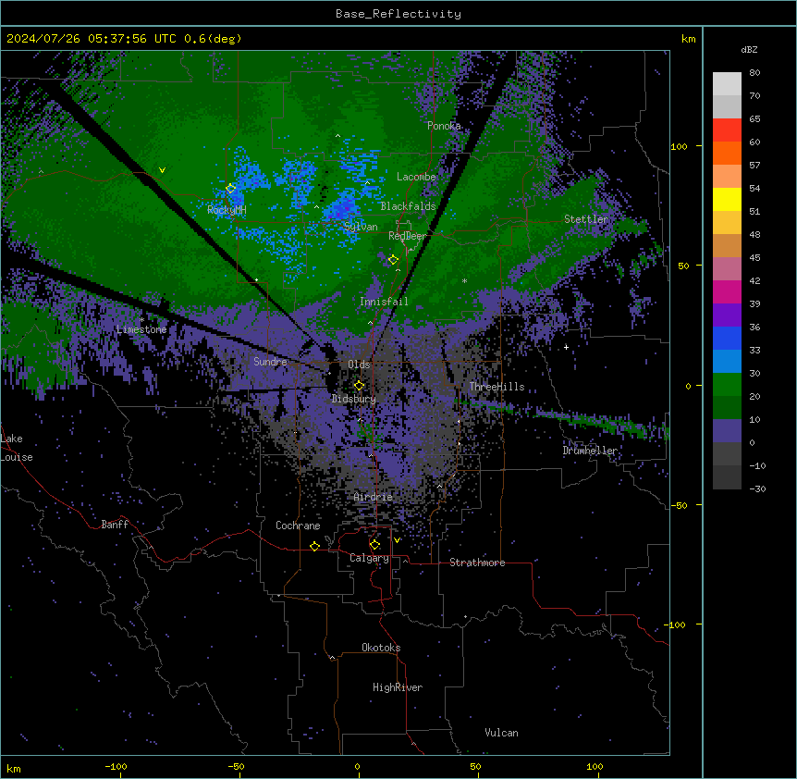This screenshot has height=779, width=797.
Task: Click the peach 57-54 dBZ swatch
Action: click(x=727, y=177)
